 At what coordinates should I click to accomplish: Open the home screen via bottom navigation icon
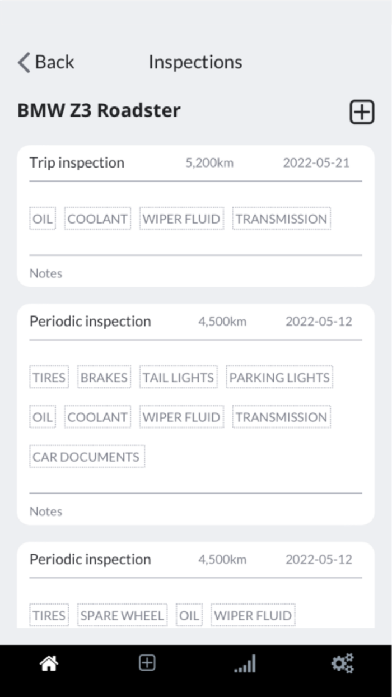click(x=49, y=663)
